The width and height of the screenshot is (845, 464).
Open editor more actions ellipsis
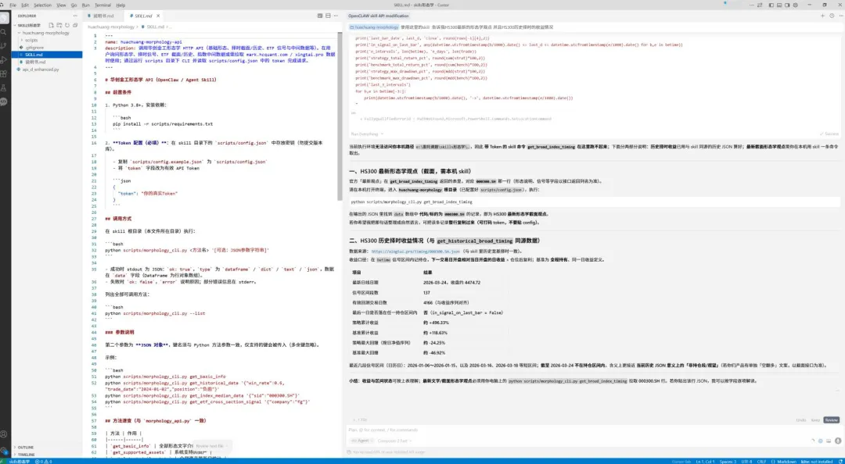click(335, 16)
